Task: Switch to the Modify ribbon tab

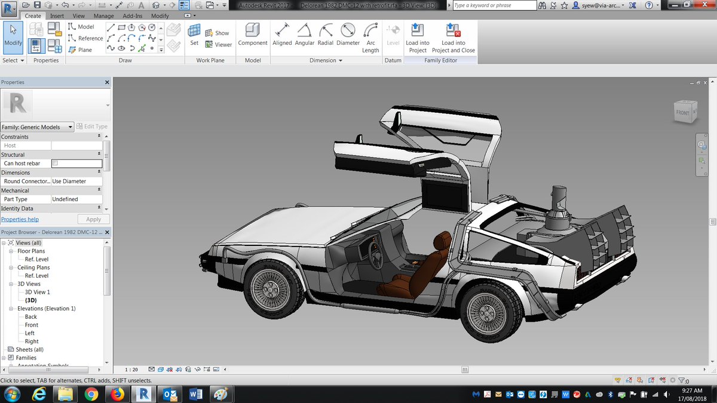Action: (x=160, y=16)
